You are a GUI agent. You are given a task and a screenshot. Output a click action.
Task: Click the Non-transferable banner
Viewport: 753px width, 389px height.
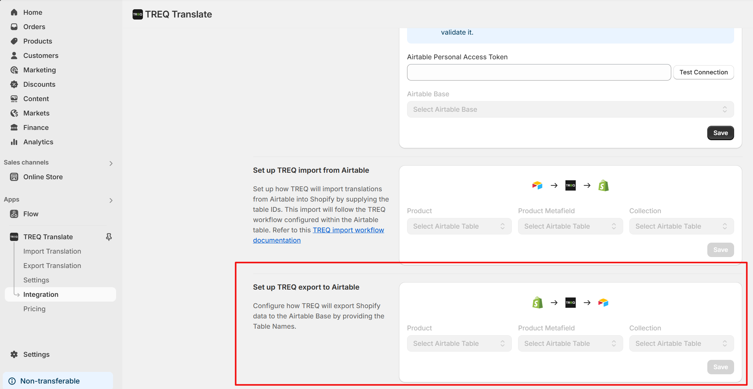(x=58, y=381)
